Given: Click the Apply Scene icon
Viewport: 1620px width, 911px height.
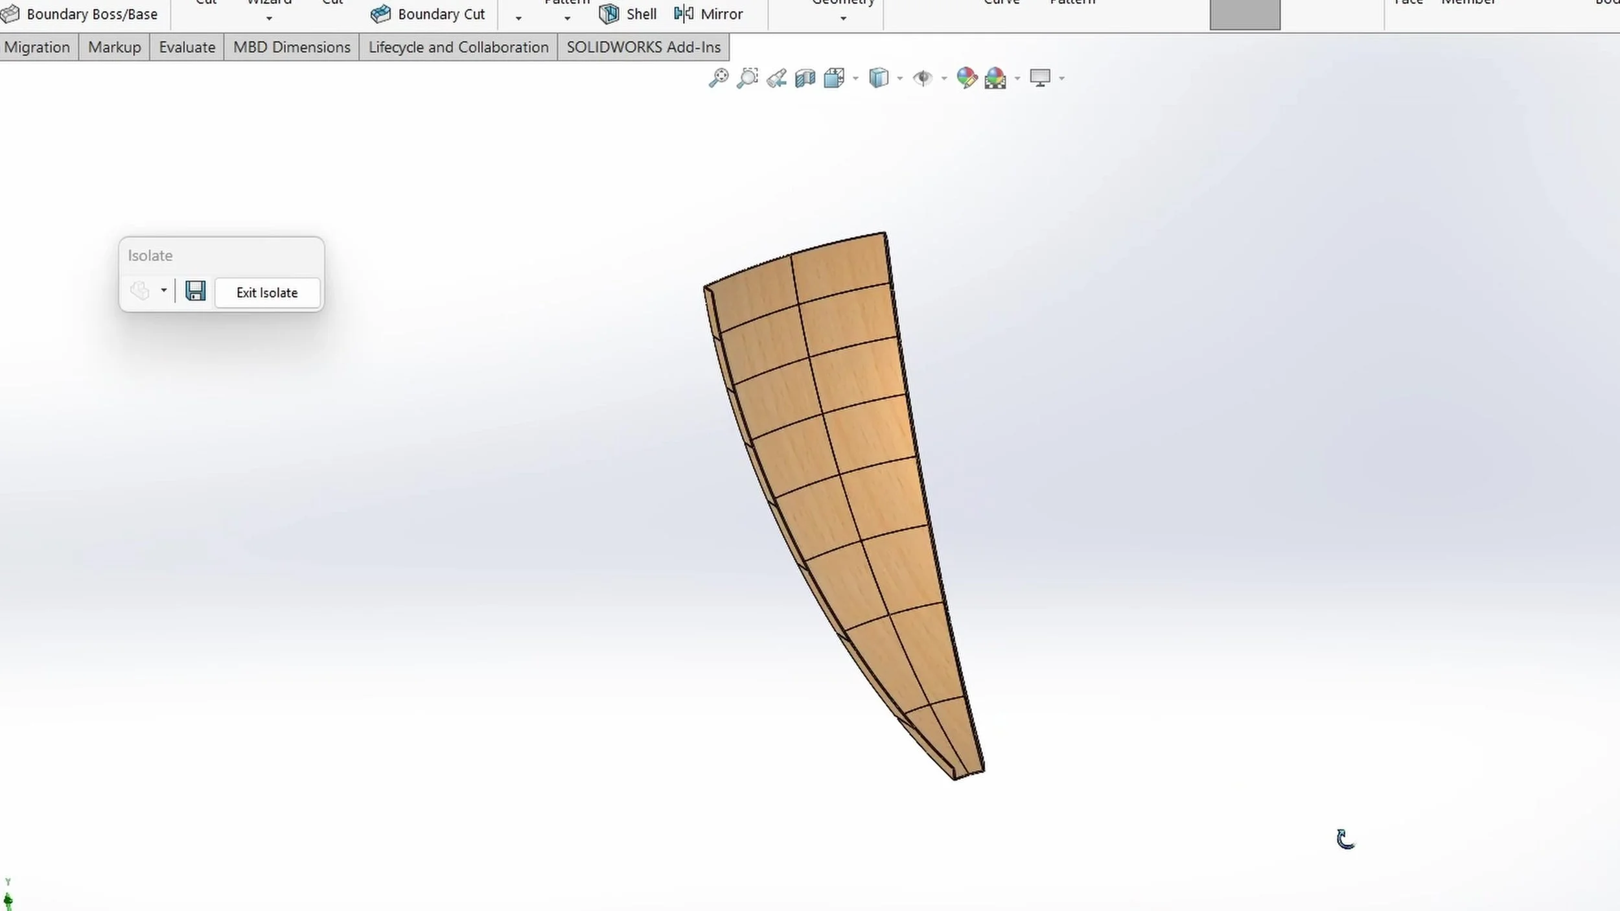Looking at the screenshot, I should pyautogui.click(x=995, y=78).
